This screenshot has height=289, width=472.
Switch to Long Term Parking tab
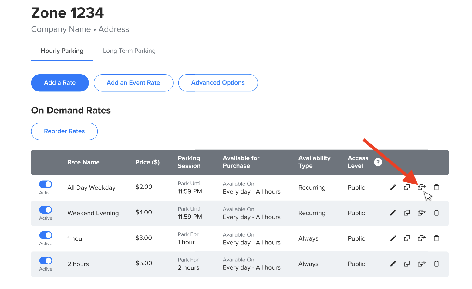[129, 51]
